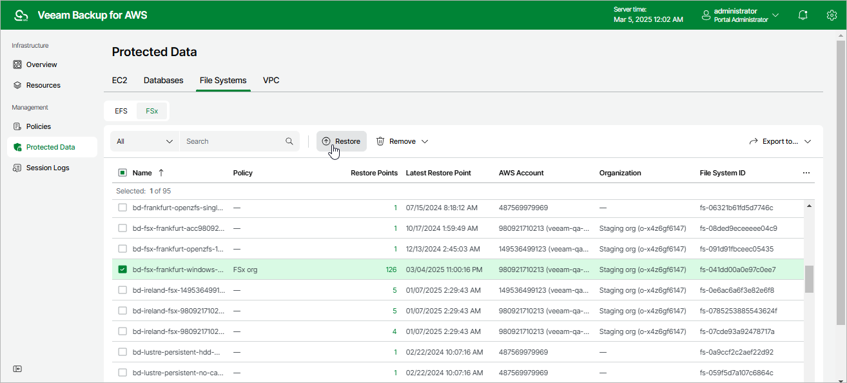Click the search magnifier icon
Screen dimensions: 847x383
tap(289, 141)
